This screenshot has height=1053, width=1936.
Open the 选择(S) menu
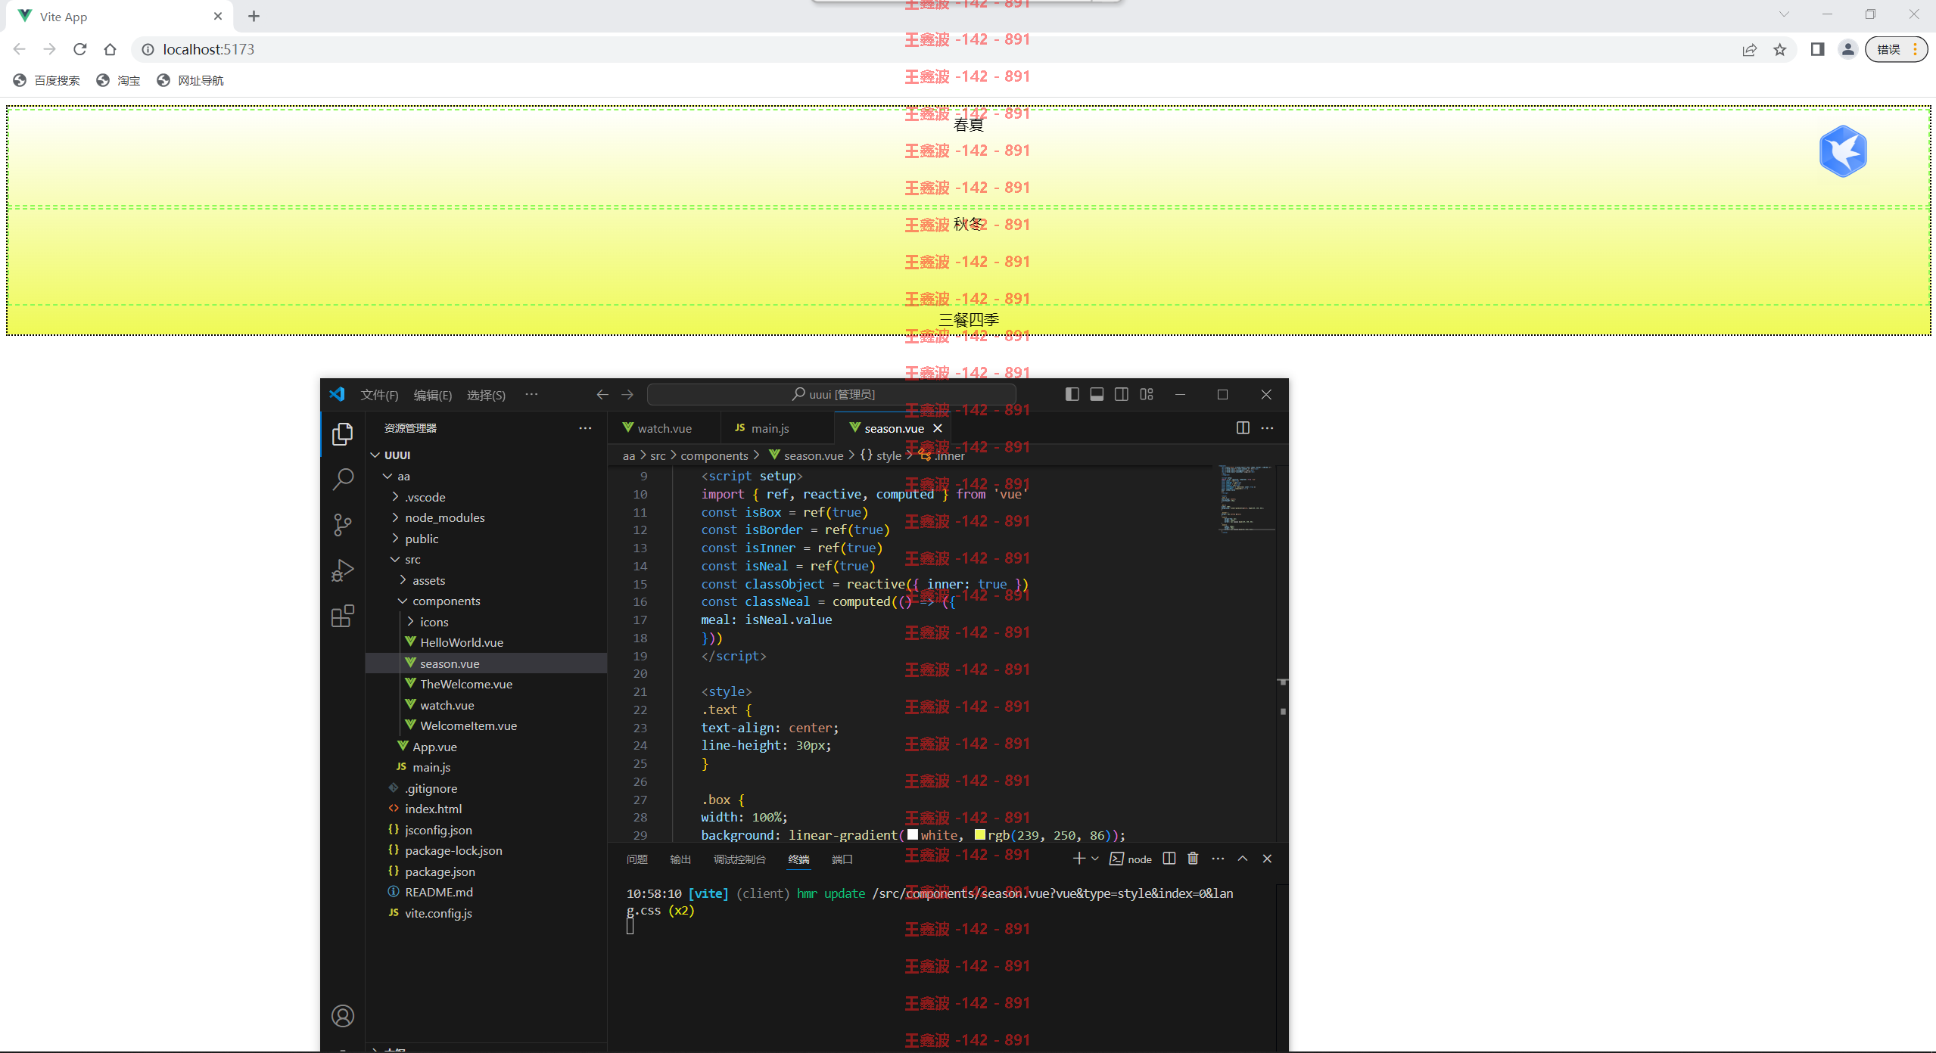(x=486, y=395)
